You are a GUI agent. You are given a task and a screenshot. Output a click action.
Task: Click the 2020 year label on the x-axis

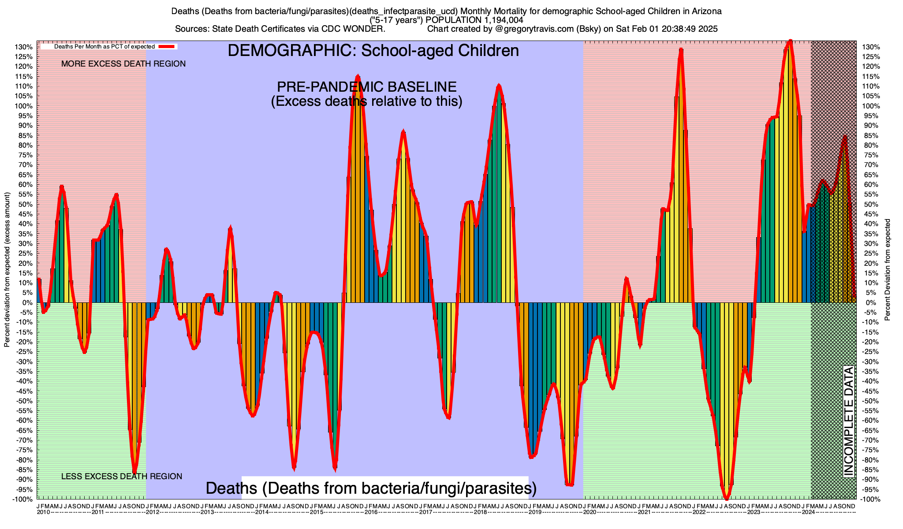click(590, 512)
